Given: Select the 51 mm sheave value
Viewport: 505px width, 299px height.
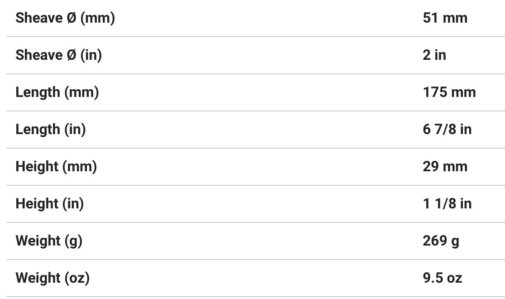Looking at the screenshot, I should 445,18.
